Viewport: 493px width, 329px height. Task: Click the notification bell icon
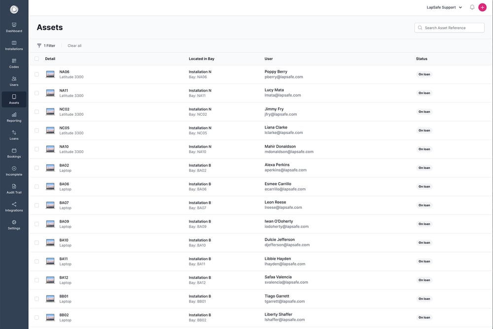coord(471,7)
